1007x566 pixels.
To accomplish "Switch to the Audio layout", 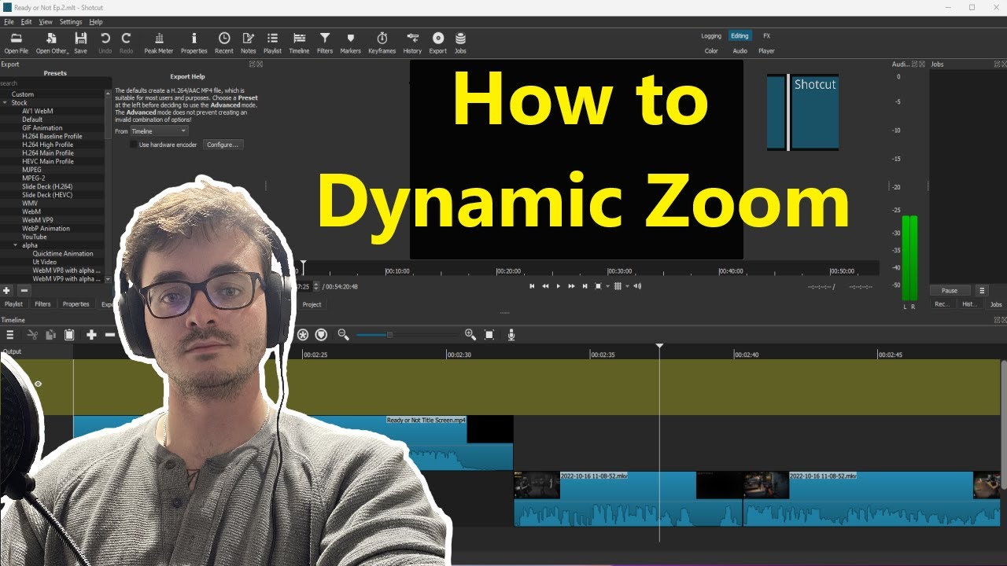I will tap(740, 51).
